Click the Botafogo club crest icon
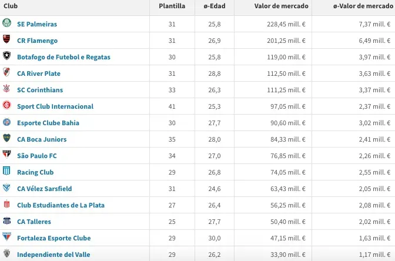395x261 pixels. (x=6, y=57)
